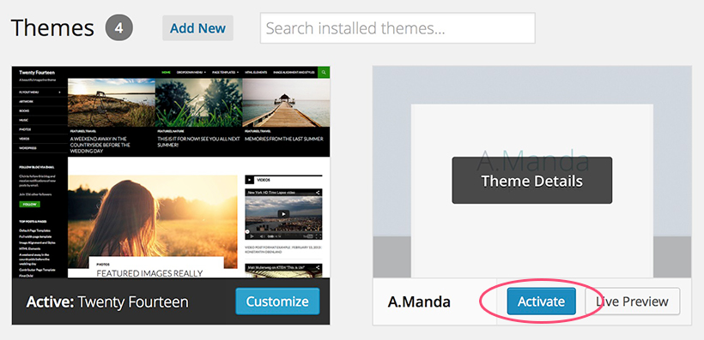This screenshot has width=704, height=340.
Task: Click the share icon on New York video
Action: click(318, 192)
